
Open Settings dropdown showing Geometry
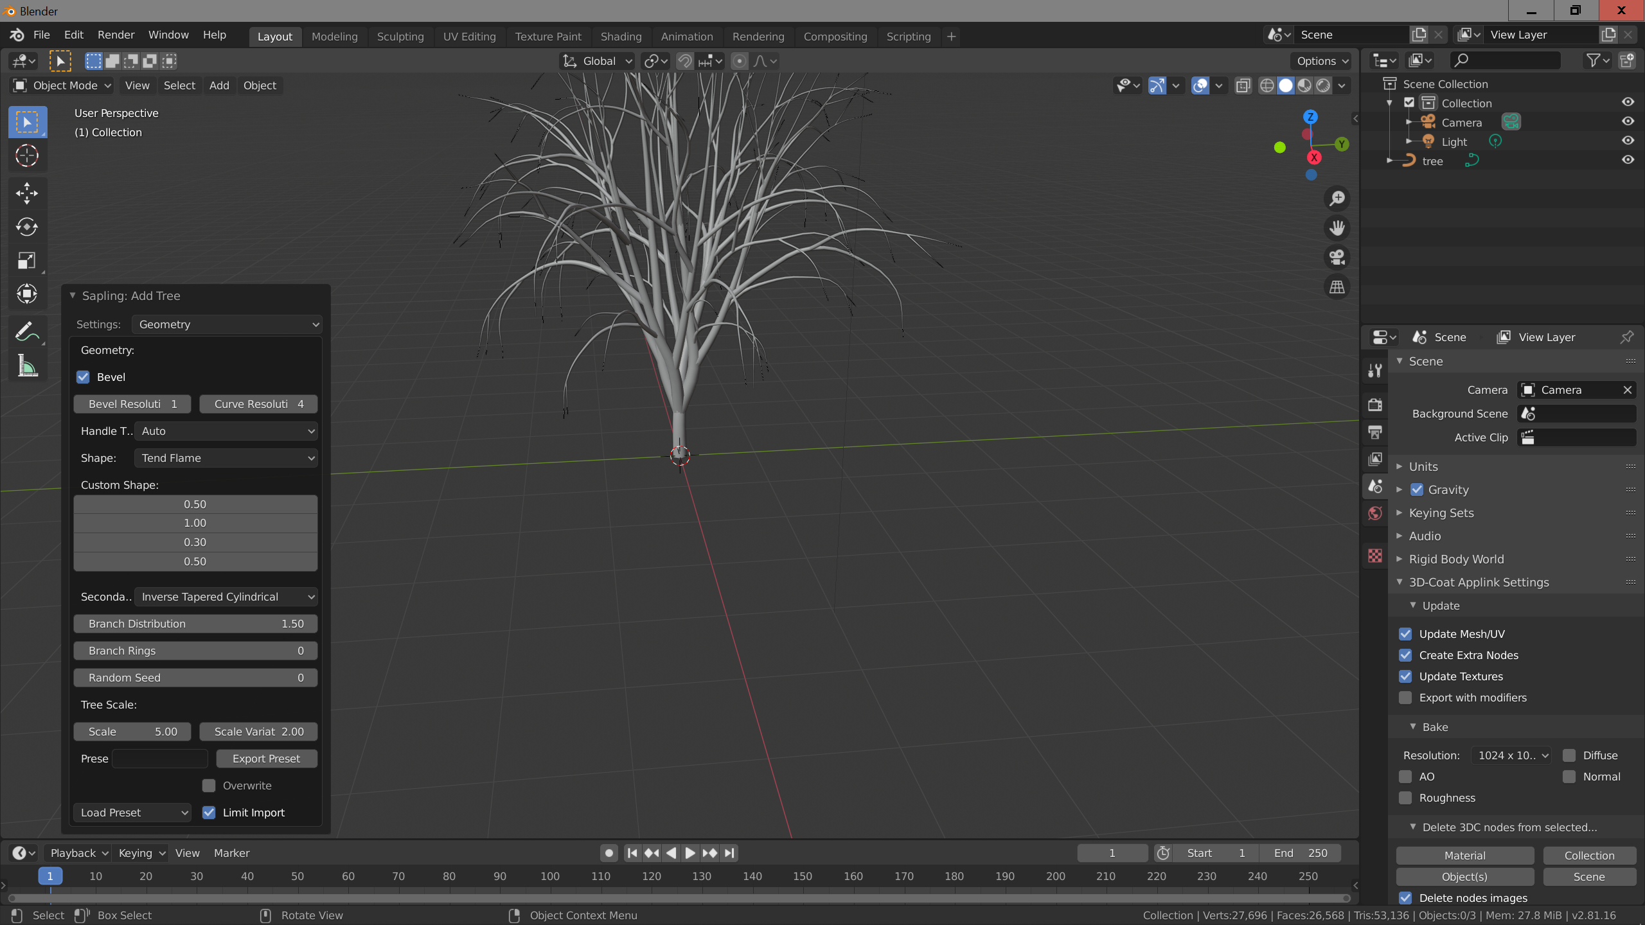coord(227,324)
